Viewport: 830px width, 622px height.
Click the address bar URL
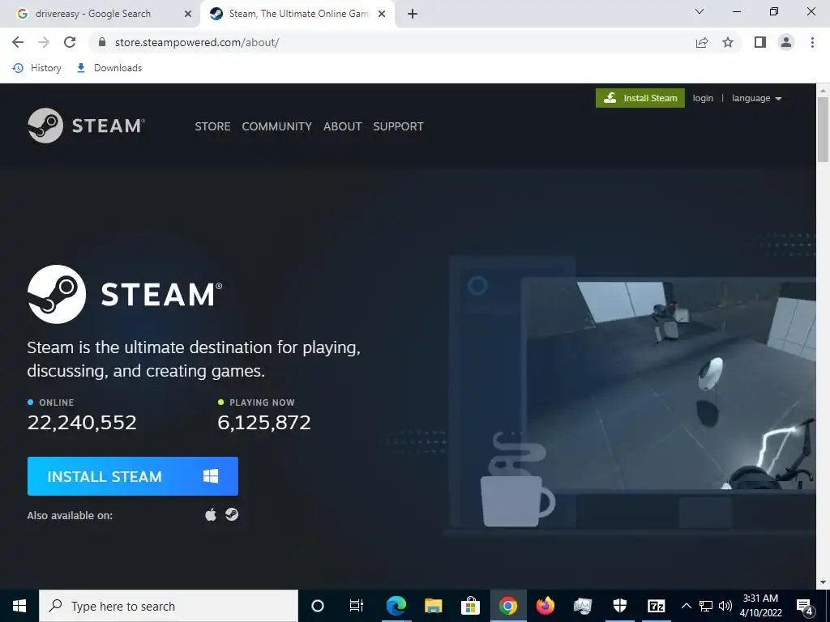coord(196,42)
